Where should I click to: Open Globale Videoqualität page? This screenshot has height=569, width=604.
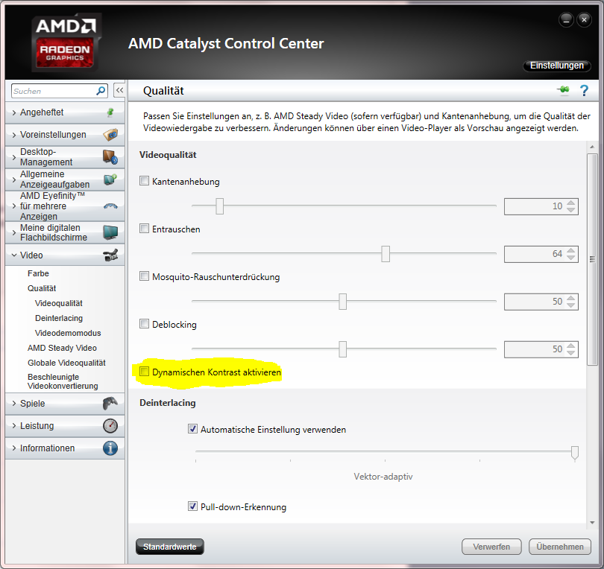click(66, 363)
